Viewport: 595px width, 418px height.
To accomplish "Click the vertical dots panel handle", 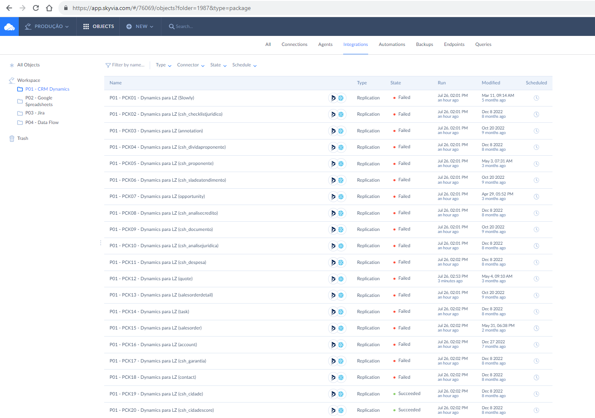I will coord(100,243).
